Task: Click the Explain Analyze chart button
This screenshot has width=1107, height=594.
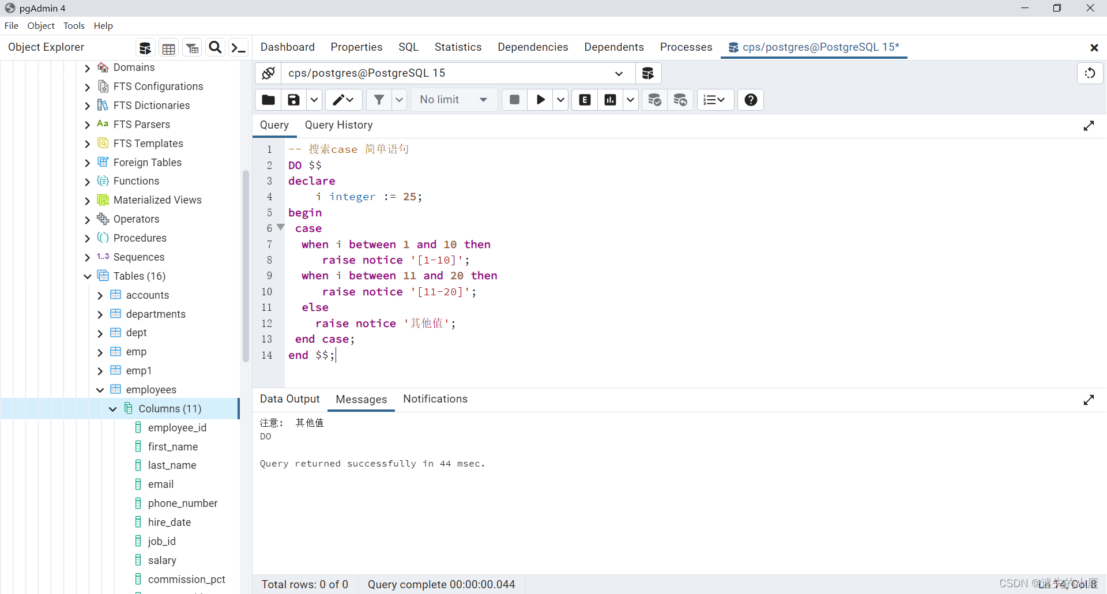Action: point(610,100)
